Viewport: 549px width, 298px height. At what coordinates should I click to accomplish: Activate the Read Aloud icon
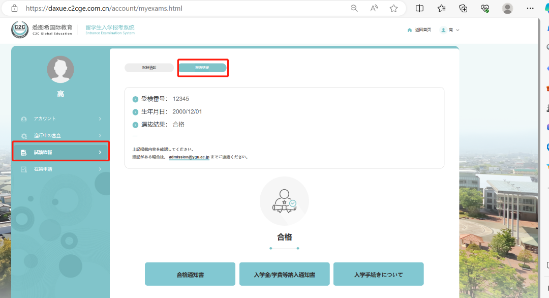coord(374,9)
